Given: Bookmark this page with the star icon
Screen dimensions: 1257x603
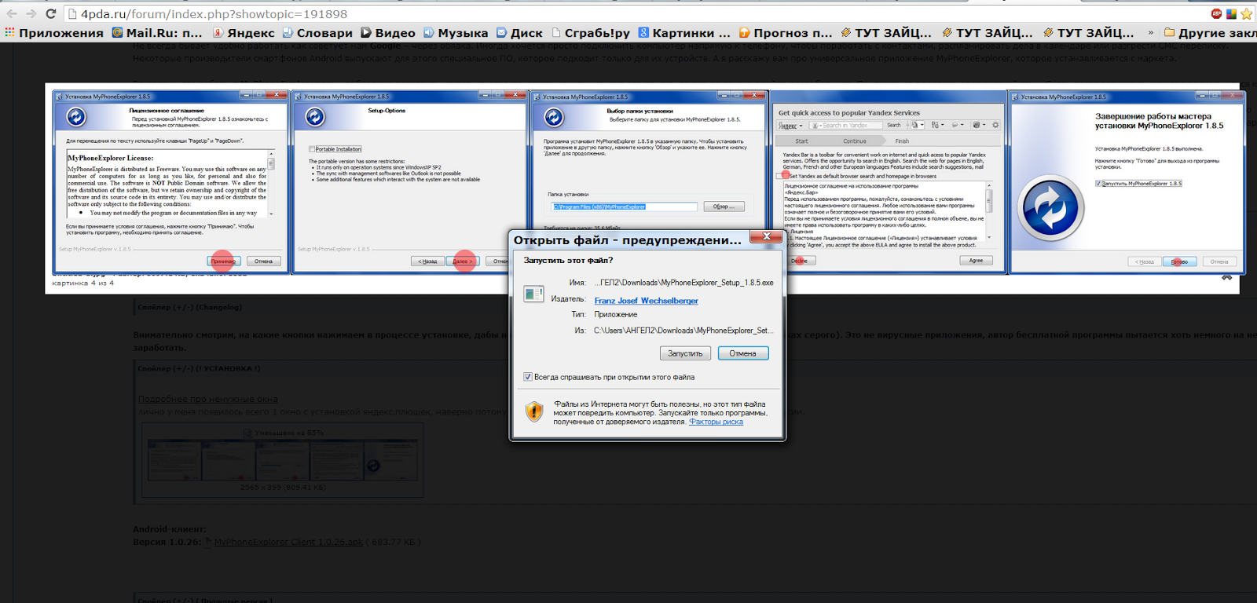Looking at the screenshot, I should pyautogui.click(x=1247, y=14).
